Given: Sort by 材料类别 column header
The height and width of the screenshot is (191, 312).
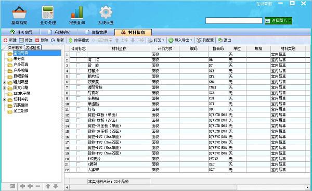Looking at the screenshot, I should coord(288,48).
